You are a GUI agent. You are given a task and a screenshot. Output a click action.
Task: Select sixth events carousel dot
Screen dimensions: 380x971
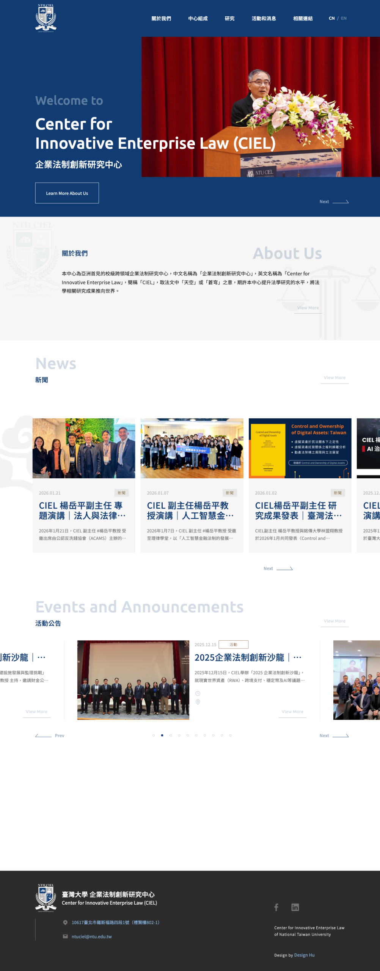click(x=196, y=735)
